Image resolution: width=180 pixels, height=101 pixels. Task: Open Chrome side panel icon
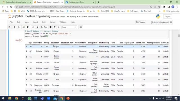[x=168, y=7]
